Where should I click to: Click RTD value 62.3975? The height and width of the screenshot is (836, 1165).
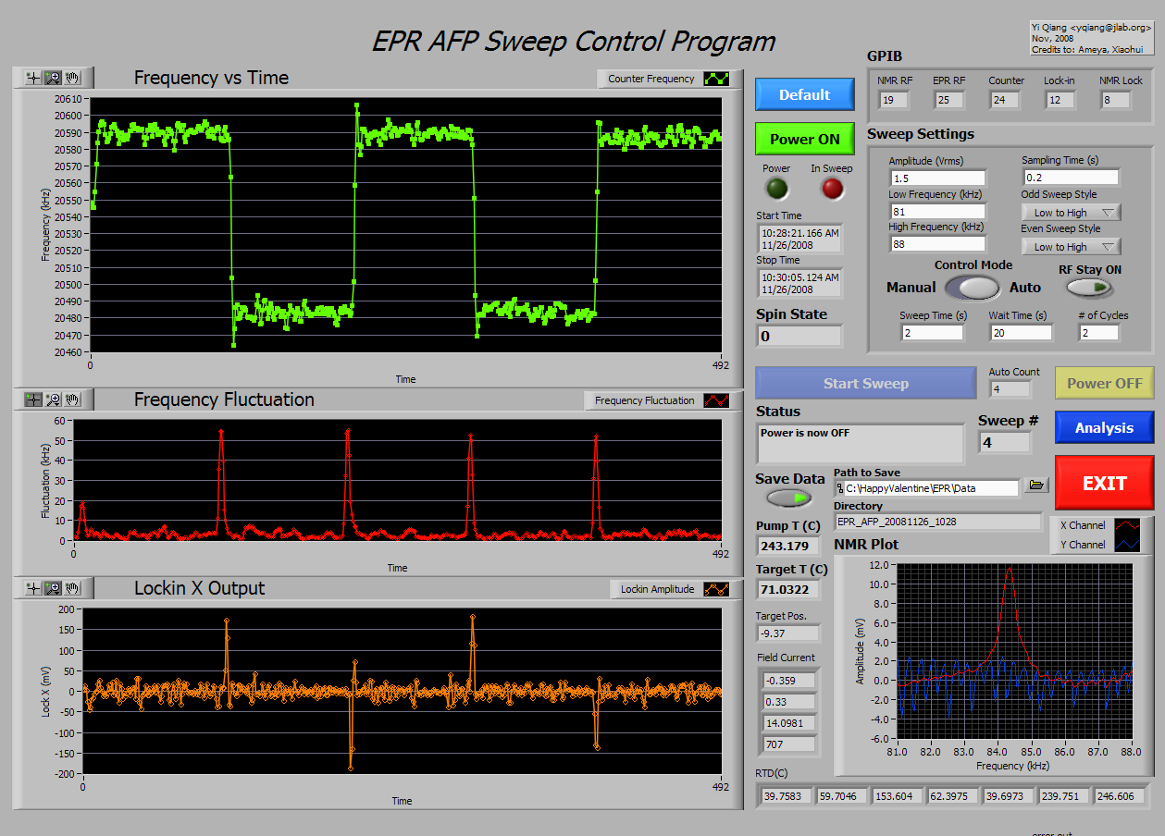click(952, 795)
